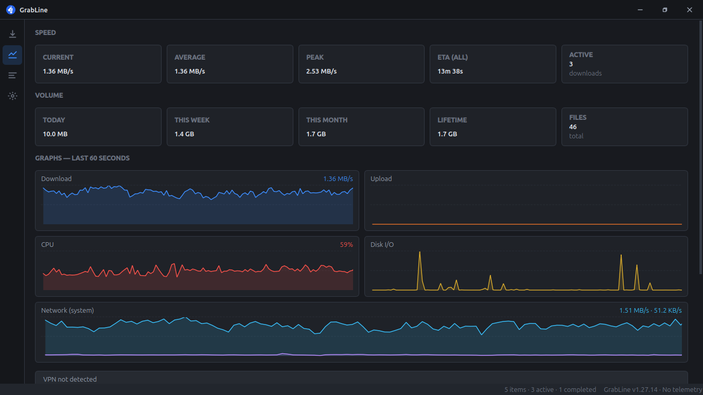This screenshot has width=703, height=395.
Task: Click the 13m 38s ETA value
Action: (x=450, y=71)
